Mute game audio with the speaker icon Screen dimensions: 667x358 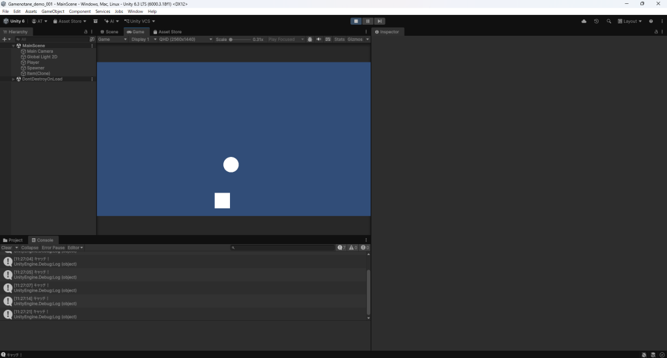(x=319, y=39)
